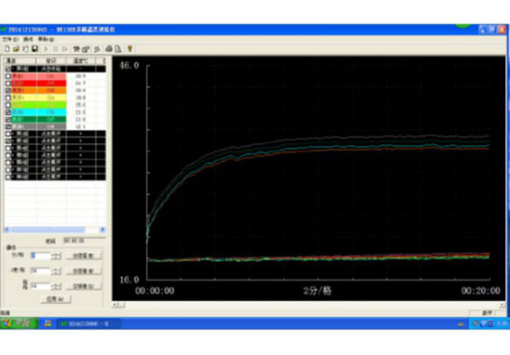Toggle the checkbox of the cyan channel row
This screenshot has height=355, width=510.
coord(7,112)
